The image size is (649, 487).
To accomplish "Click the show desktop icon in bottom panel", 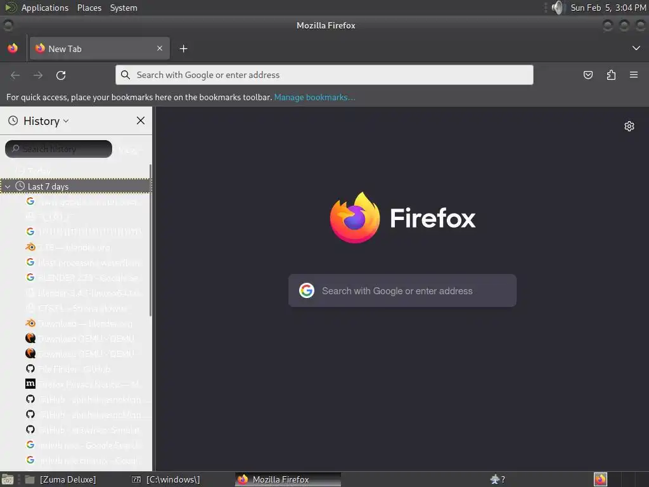I will (8, 479).
